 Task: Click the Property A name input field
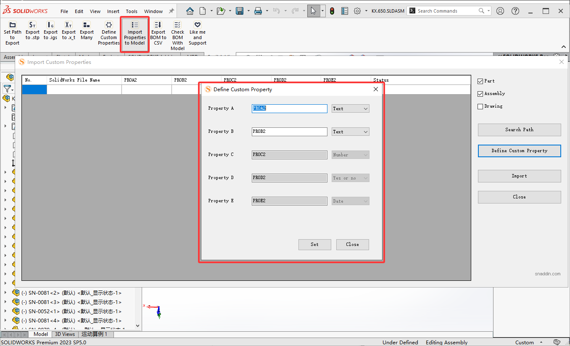(290, 108)
